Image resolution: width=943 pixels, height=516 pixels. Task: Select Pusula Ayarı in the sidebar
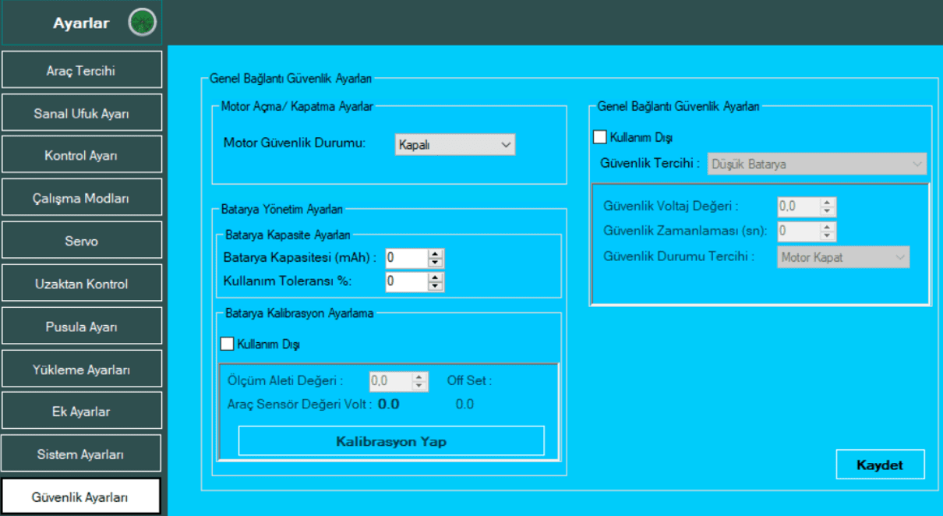tap(82, 327)
